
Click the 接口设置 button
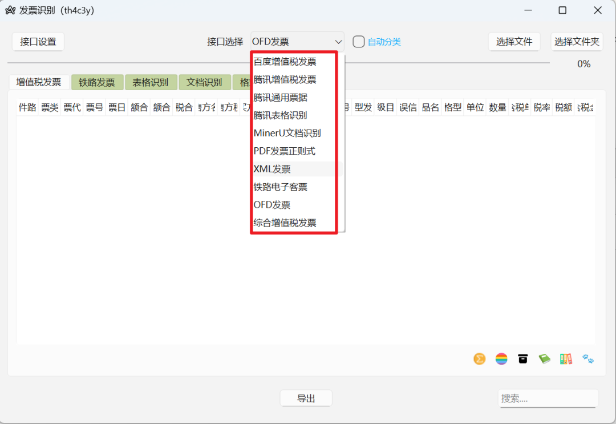pos(38,41)
